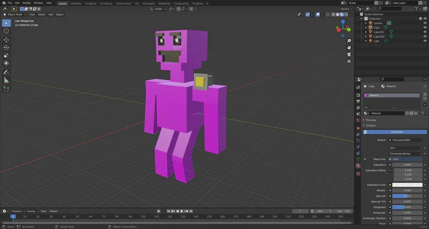Image resolution: width=429 pixels, height=229 pixels.
Task: Open the Output properties tab
Action: 358,101
